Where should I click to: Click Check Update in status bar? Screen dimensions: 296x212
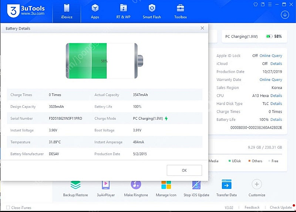(x=281, y=207)
